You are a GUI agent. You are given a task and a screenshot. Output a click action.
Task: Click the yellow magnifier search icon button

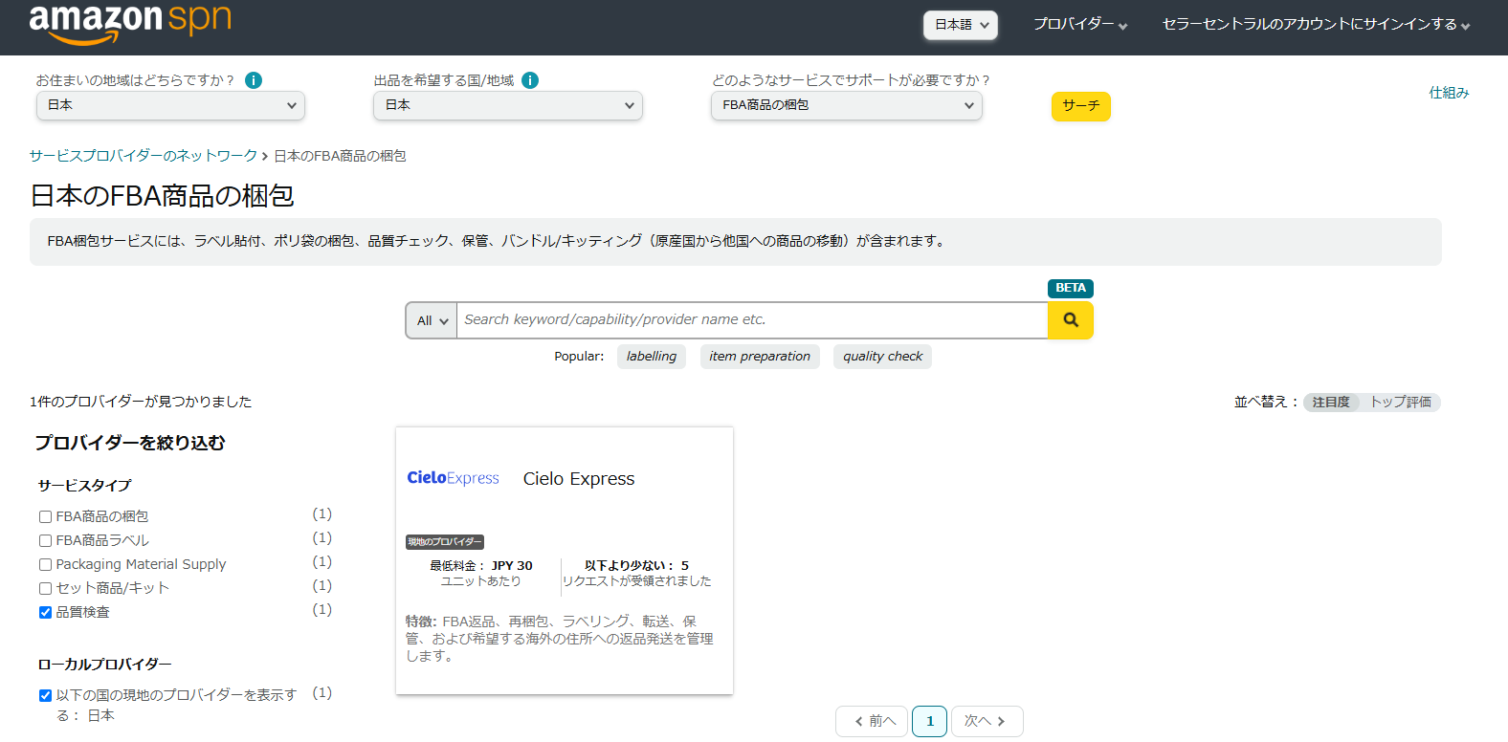click(1071, 320)
